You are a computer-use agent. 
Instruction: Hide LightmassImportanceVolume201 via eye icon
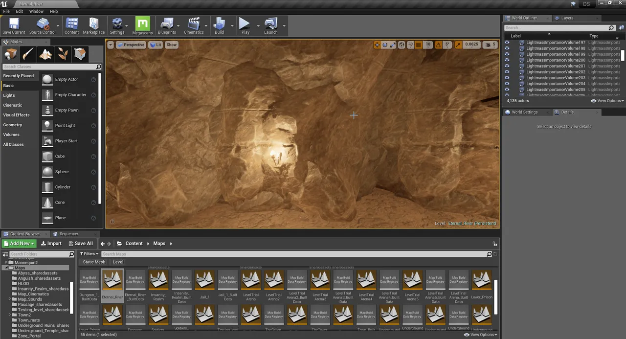pyautogui.click(x=507, y=66)
